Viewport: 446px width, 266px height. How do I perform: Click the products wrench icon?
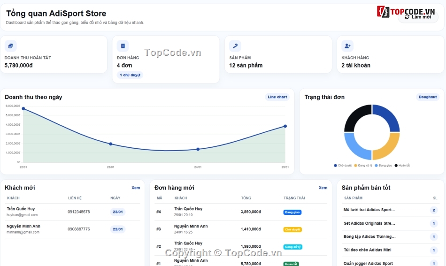pos(235,46)
